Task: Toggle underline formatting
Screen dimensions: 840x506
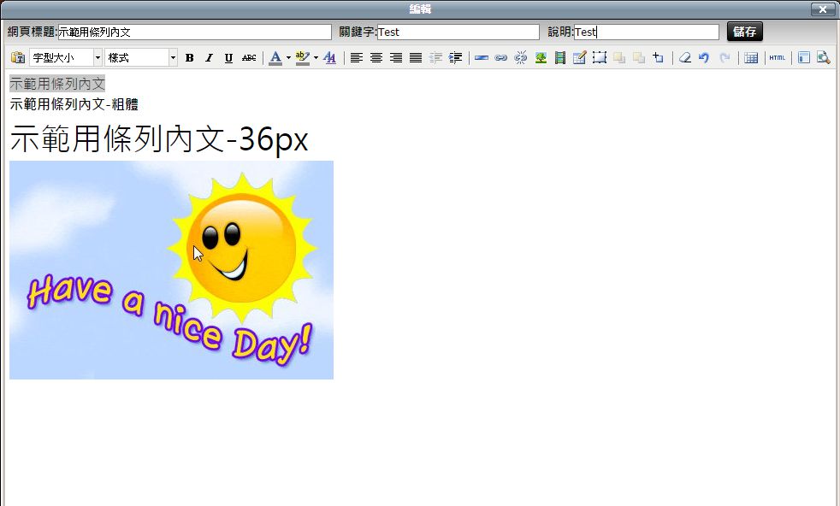Action: pos(228,58)
